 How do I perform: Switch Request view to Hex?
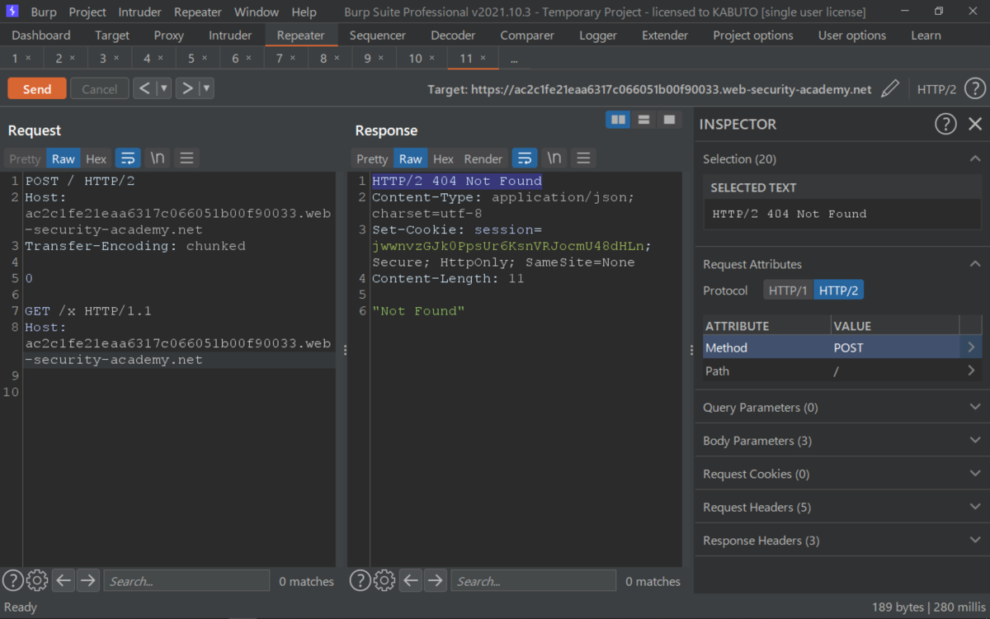[x=97, y=159]
